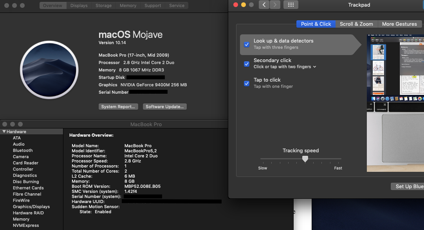Select Graphics/Displays in the sidebar
Screen dimensions: 424x230
31,207
